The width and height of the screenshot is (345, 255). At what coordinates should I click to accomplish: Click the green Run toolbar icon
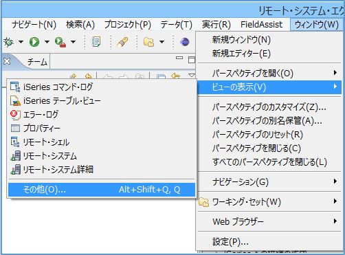point(34,42)
